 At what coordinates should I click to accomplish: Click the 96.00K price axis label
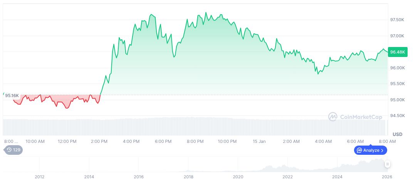(397, 68)
